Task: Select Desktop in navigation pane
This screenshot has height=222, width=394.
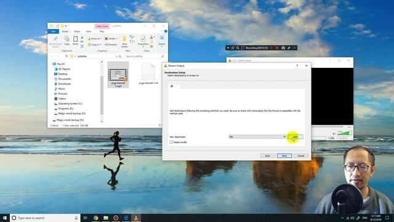Action: pyautogui.click(x=61, y=74)
